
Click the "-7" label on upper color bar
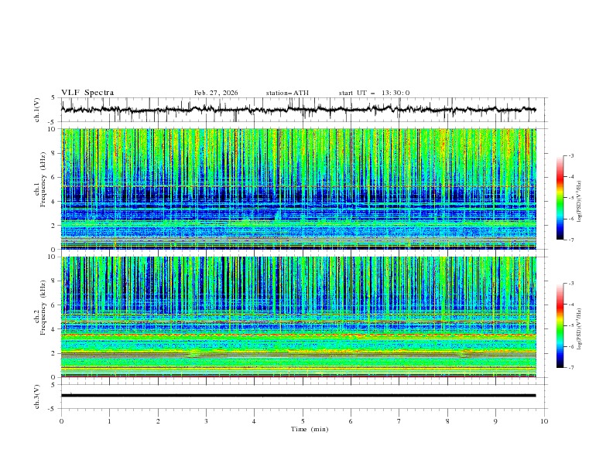tap(570, 240)
